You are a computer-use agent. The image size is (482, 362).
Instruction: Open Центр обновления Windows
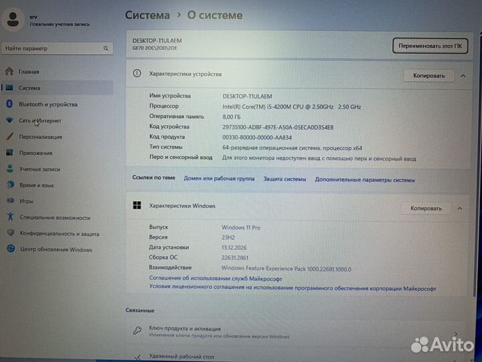tap(56, 249)
